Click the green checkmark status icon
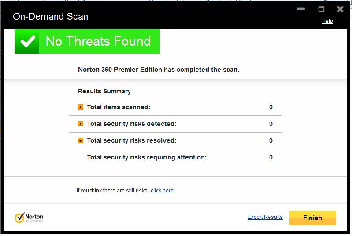The height and width of the screenshot is (236, 352). click(x=27, y=41)
